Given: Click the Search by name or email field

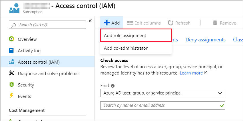Looking at the screenshot, I should coord(160,105).
